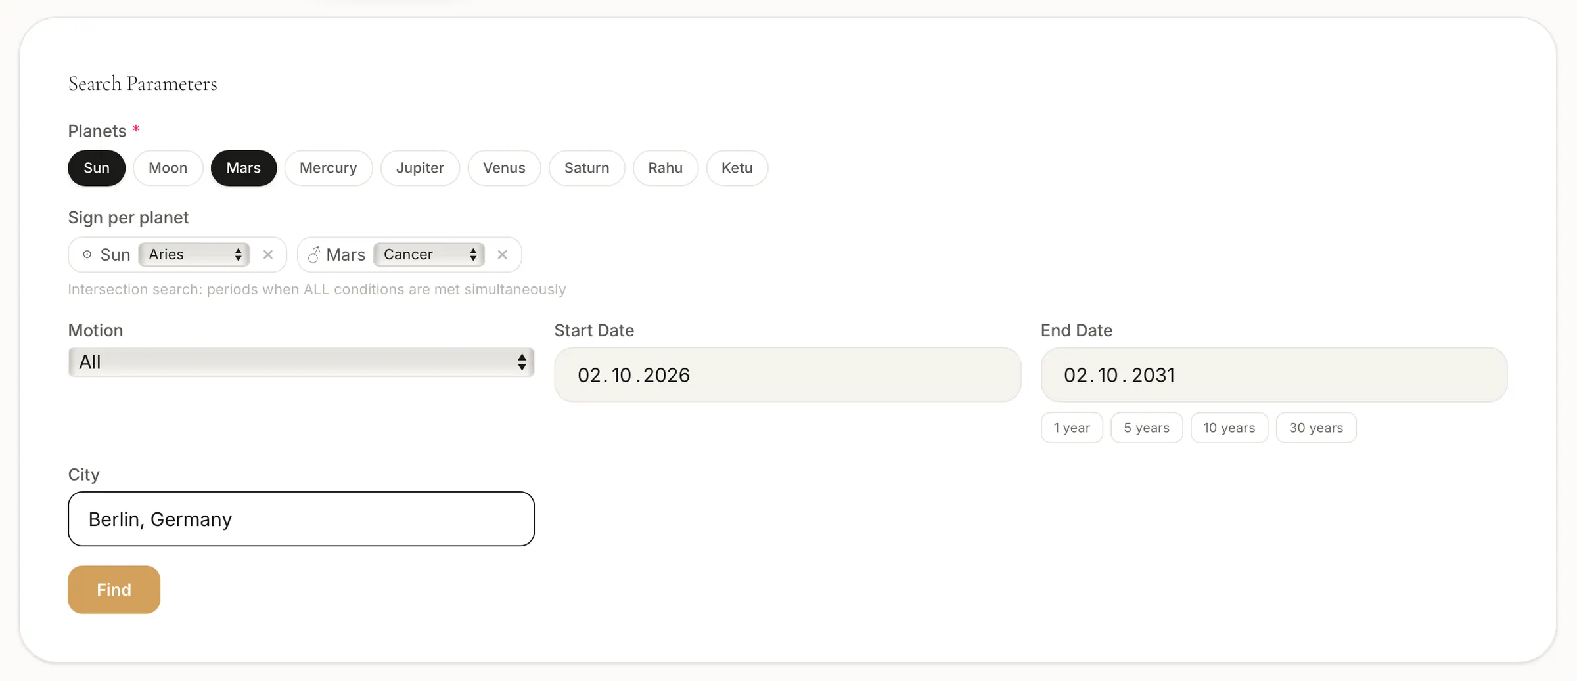Set range with 5 years button
This screenshot has height=681, width=1577.
pos(1147,428)
